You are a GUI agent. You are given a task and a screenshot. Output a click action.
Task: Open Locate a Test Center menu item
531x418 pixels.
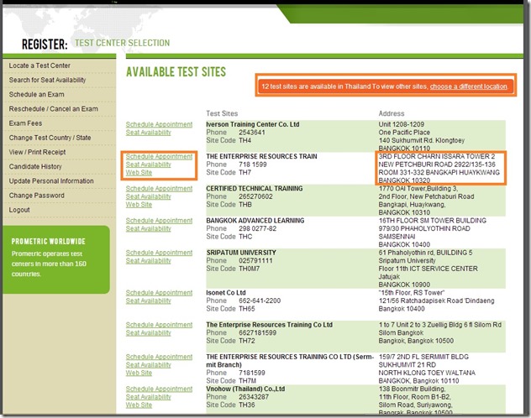coord(39,65)
